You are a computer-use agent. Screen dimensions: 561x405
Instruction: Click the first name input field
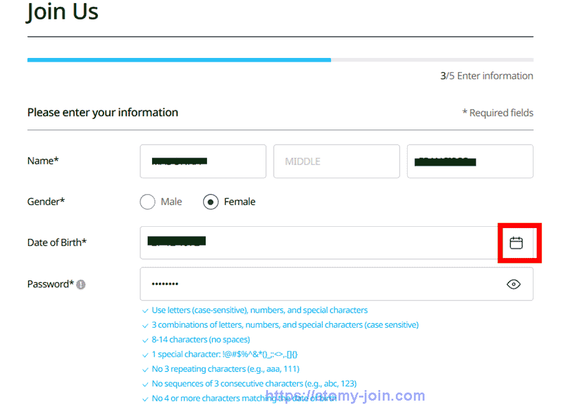[x=203, y=161]
